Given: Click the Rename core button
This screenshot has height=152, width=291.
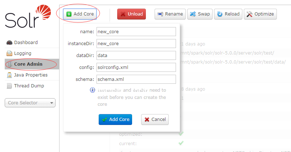Looking at the screenshot, I should [x=170, y=14].
